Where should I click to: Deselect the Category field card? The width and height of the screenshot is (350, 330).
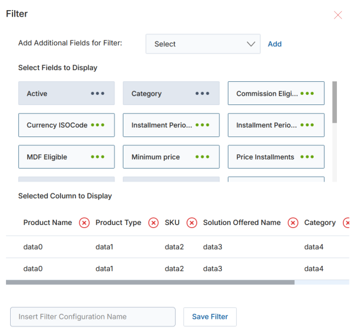coord(171,93)
